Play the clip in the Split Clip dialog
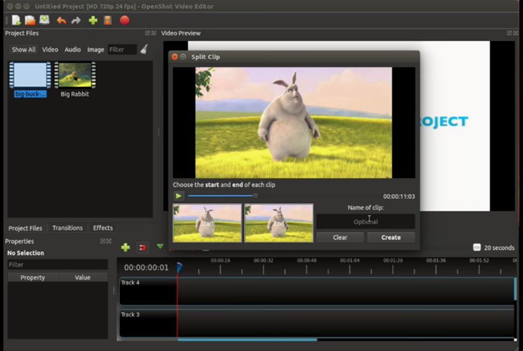 [x=178, y=196]
